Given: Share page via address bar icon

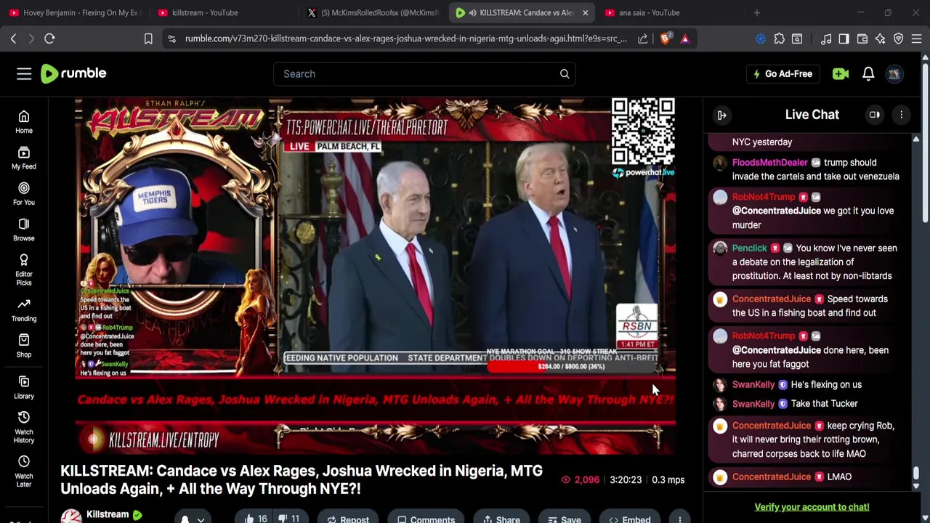Looking at the screenshot, I should pyautogui.click(x=643, y=38).
